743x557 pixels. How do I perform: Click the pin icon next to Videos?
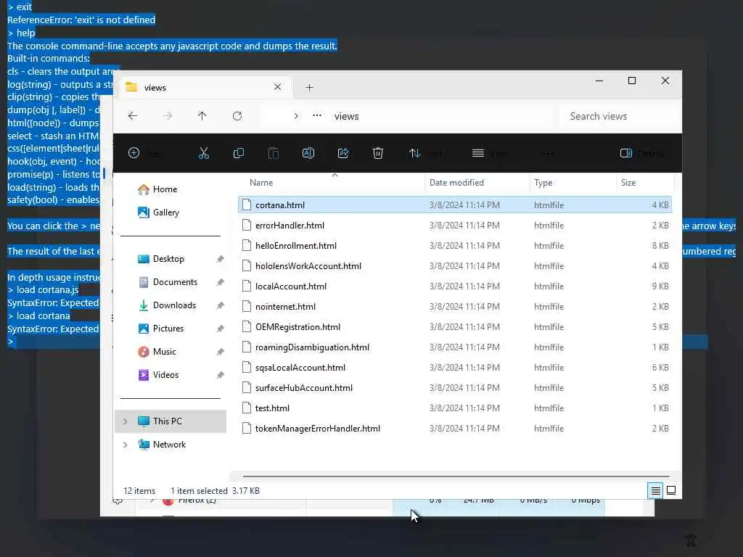click(221, 375)
